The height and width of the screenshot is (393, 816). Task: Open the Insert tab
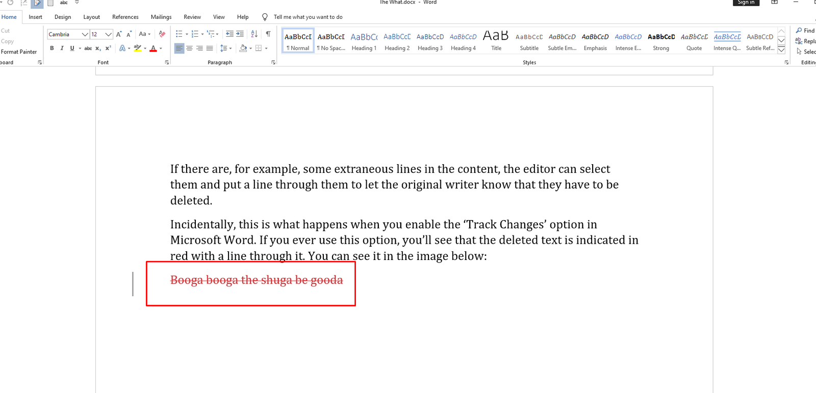pos(35,17)
